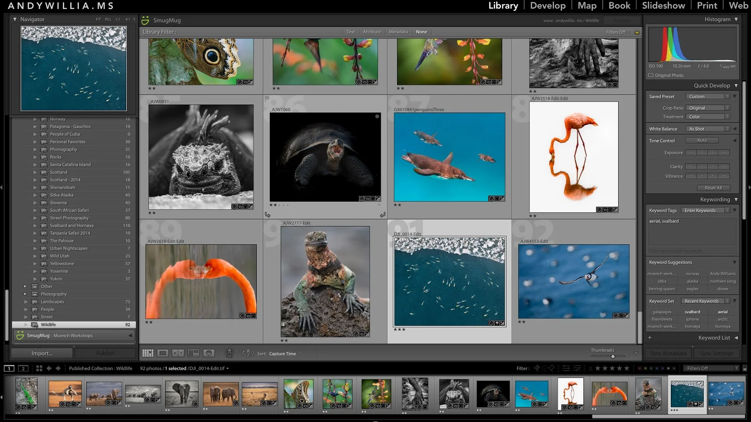This screenshot has height=422, width=751.
Task: Click the rating greater-or-equal symbol
Action: (x=591, y=368)
